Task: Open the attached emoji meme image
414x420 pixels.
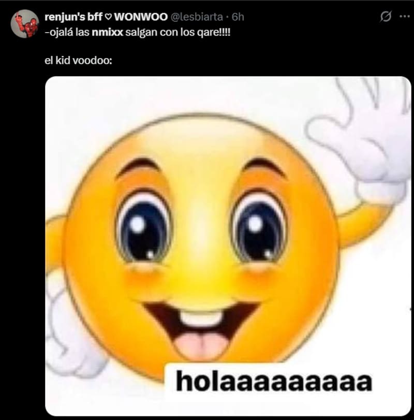Action: click(228, 246)
